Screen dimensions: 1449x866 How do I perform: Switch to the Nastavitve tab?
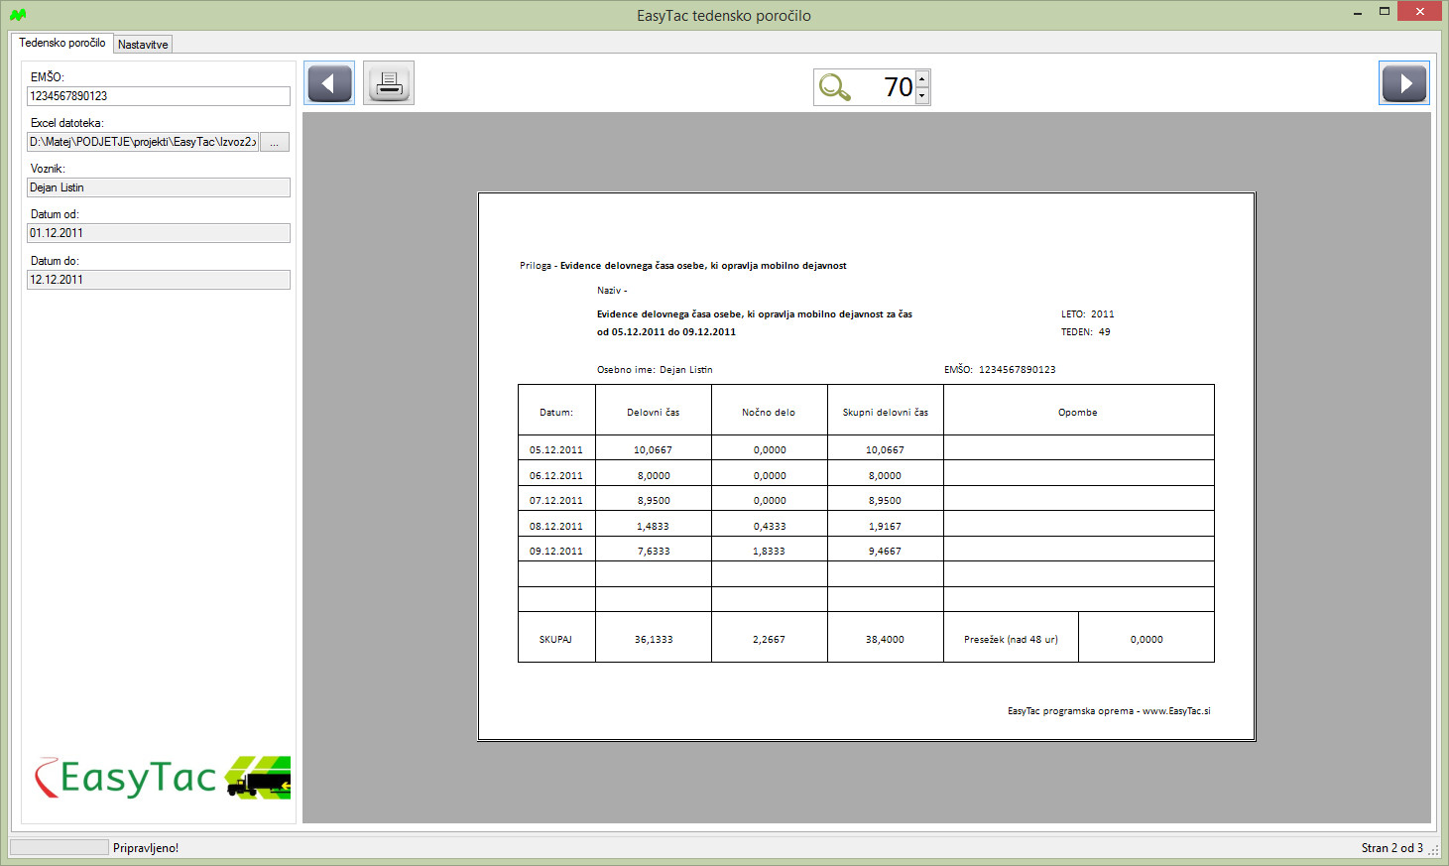coord(142,44)
